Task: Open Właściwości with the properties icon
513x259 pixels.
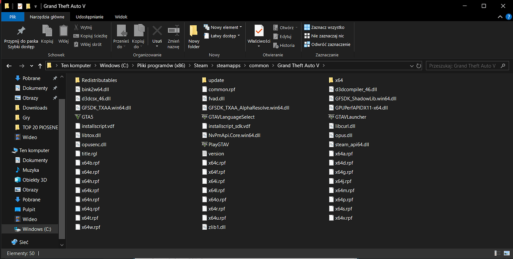Action: pos(258,35)
